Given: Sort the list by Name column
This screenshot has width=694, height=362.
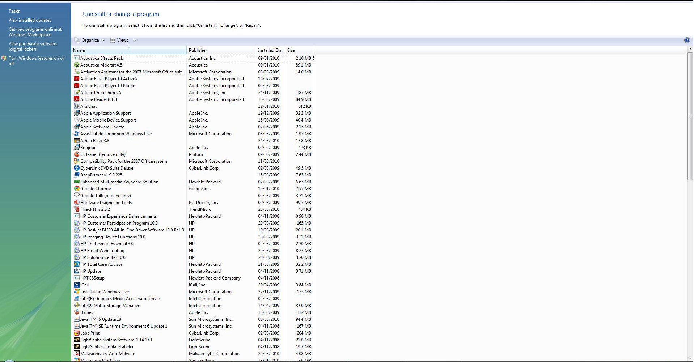Looking at the screenshot, I should [x=129, y=50].
